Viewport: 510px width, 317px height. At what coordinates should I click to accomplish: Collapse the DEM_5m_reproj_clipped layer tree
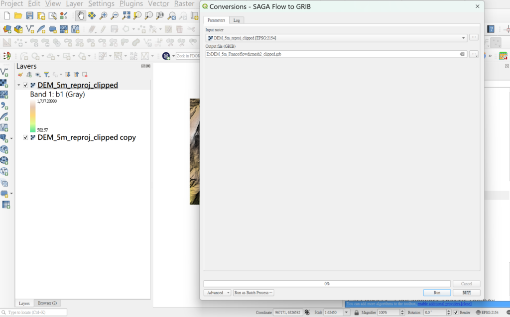19,85
